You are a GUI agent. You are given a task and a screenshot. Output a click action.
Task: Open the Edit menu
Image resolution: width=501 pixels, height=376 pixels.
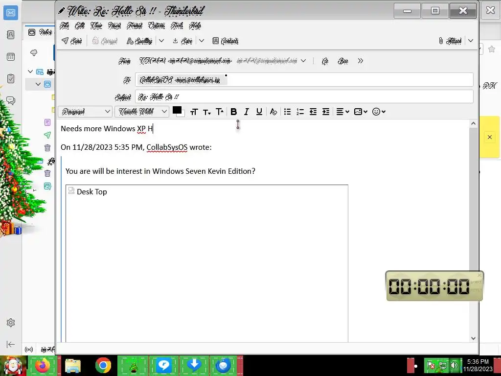tap(80, 25)
